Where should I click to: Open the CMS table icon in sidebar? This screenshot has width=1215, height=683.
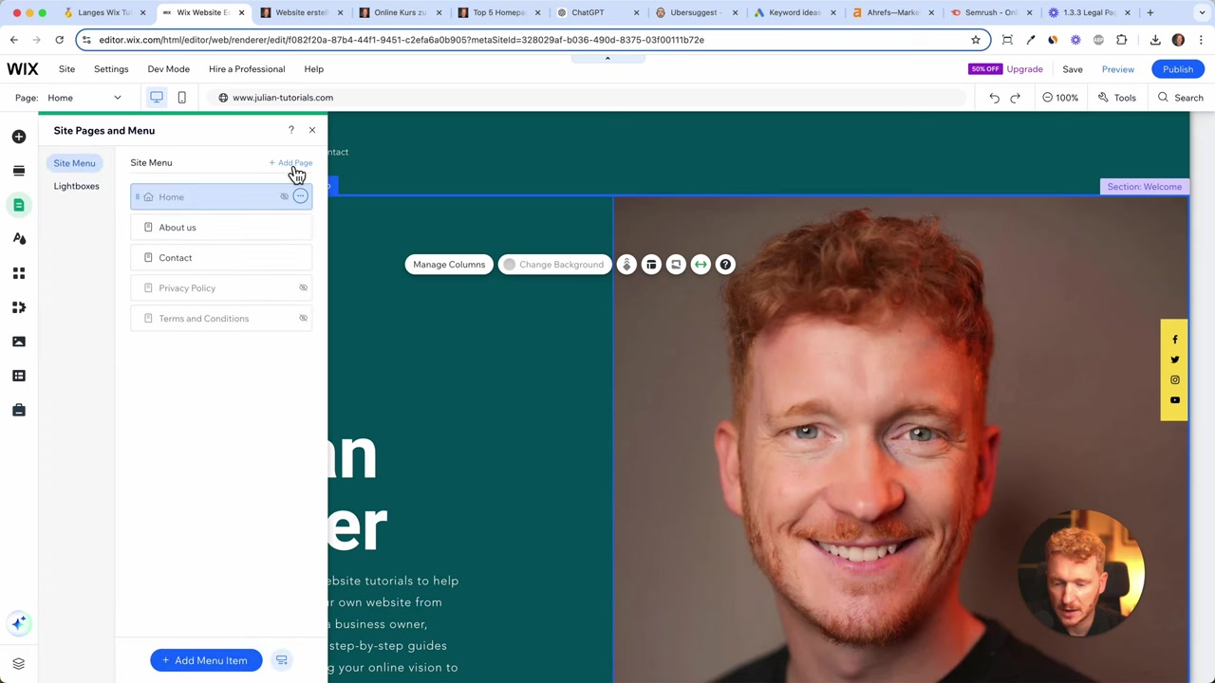pyautogui.click(x=19, y=376)
